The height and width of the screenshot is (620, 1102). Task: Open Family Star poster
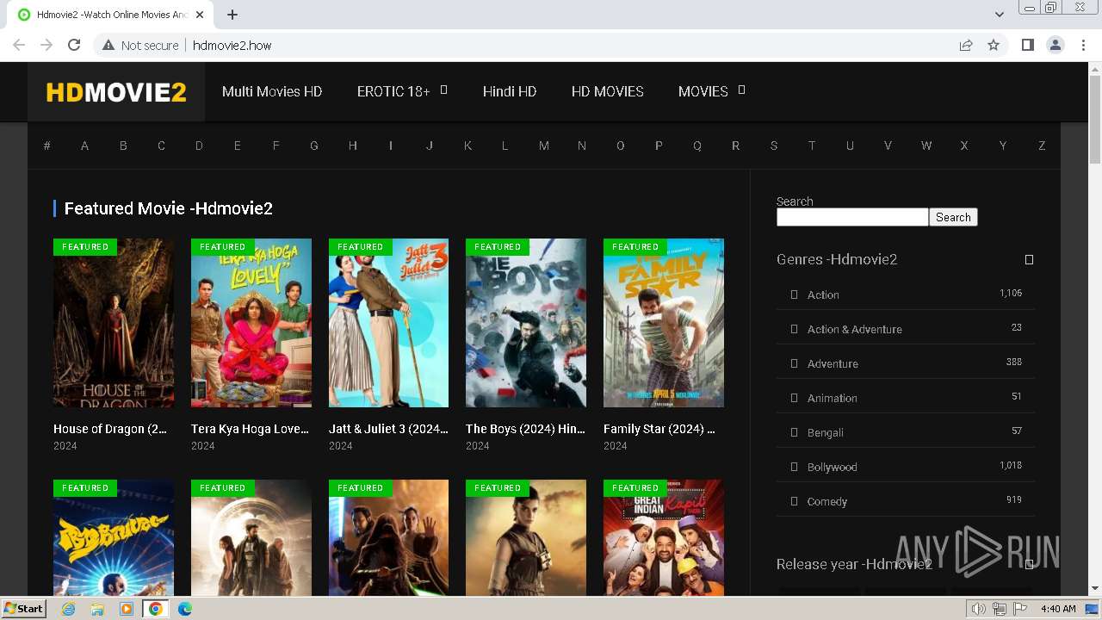click(664, 323)
